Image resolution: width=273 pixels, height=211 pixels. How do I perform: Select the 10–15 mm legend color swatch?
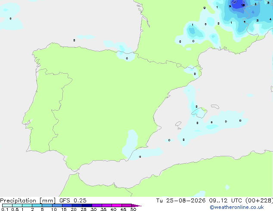point(57,205)
